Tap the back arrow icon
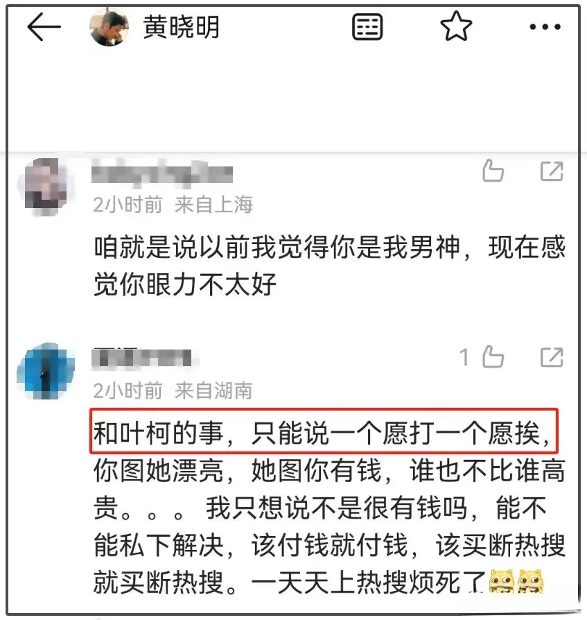 coord(44,27)
